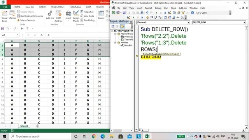Switch to Excel HOME tab
Screen dimensions: 249x140
17,7
